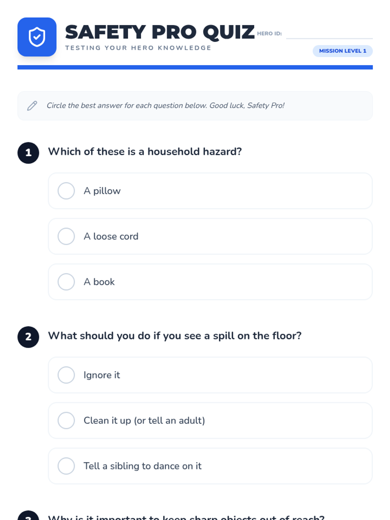Click the question 2 number badge
The width and height of the screenshot is (390, 520).
28,337
